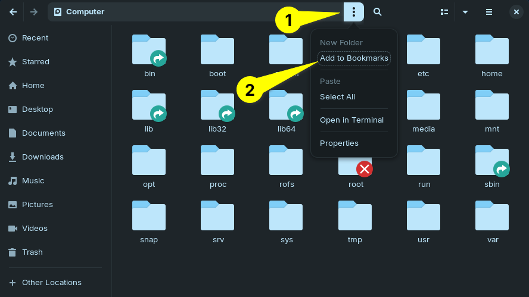Open Trash from the sidebar
Viewport: 529px width, 297px height.
pos(32,252)
